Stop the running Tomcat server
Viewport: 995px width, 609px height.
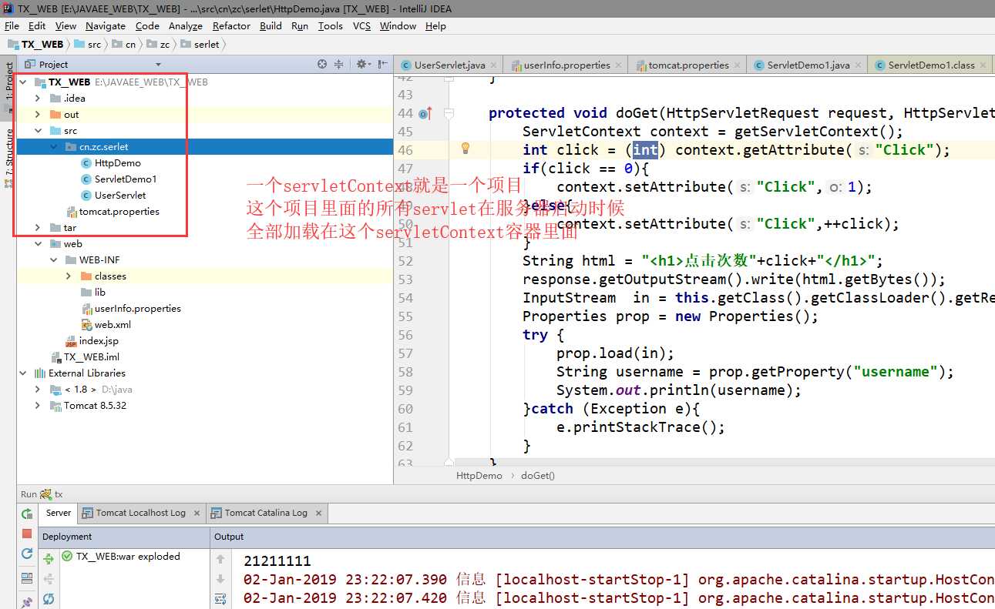[x=27, y=534]
